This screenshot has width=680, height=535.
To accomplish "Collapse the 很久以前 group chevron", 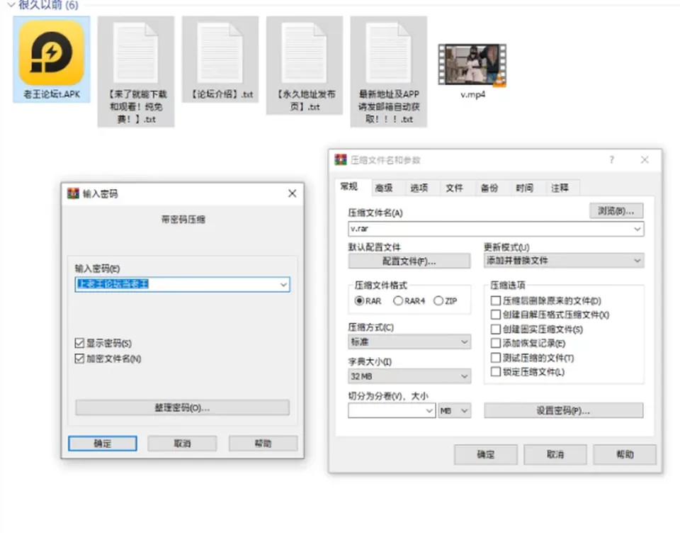I will click(x=11, y=5).
